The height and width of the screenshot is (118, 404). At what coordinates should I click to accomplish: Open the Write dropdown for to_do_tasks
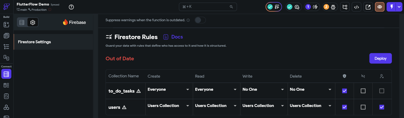(x=264, y=89)
